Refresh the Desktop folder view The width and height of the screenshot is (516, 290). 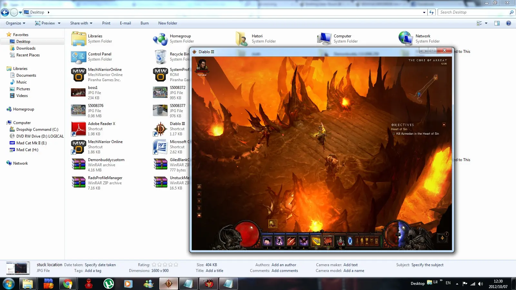[x=432, y=12]
